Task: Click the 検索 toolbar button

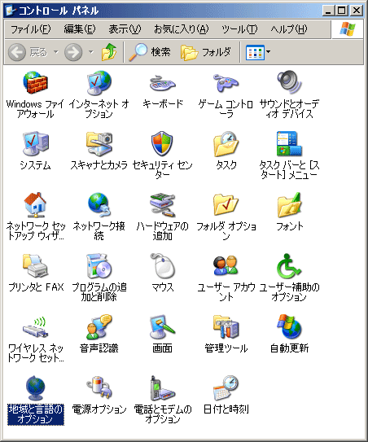Action: coord(150,52)
